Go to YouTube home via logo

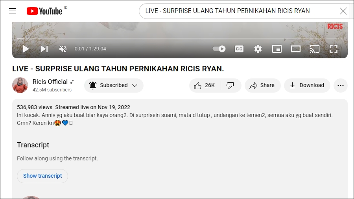click(44, 11)
